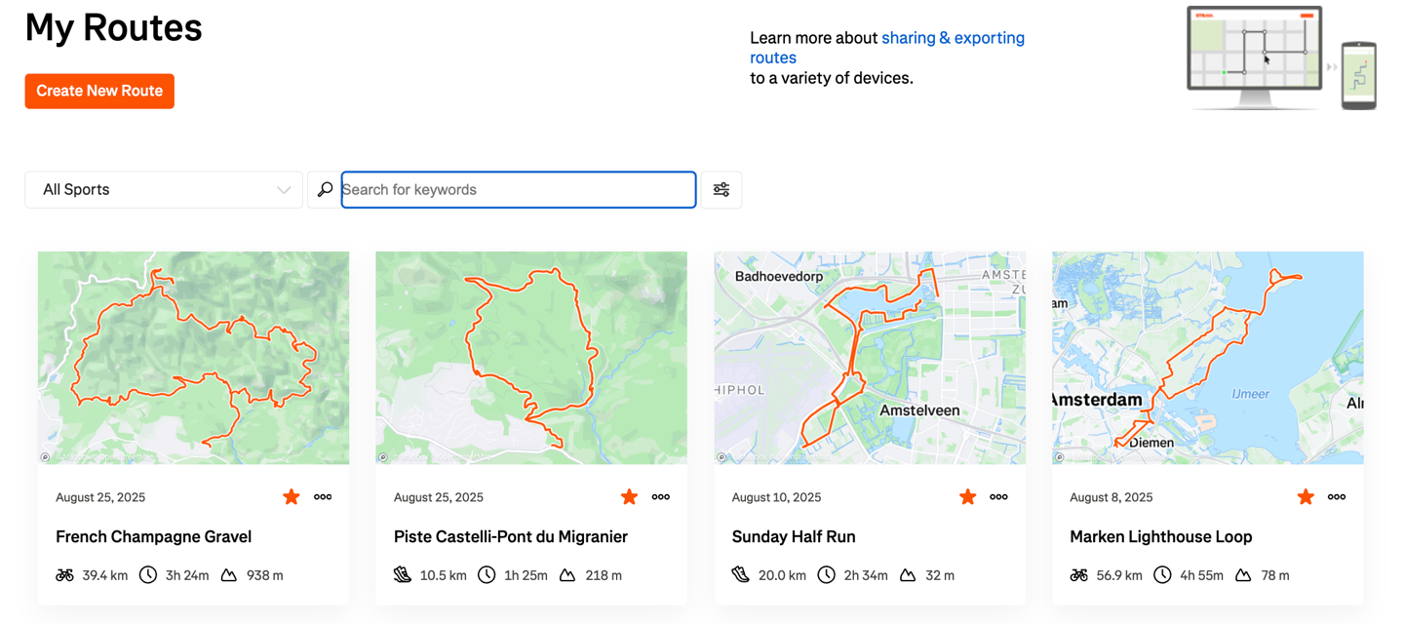Open the Marken Lighthouse Loop more options menu

(1337, 497)
